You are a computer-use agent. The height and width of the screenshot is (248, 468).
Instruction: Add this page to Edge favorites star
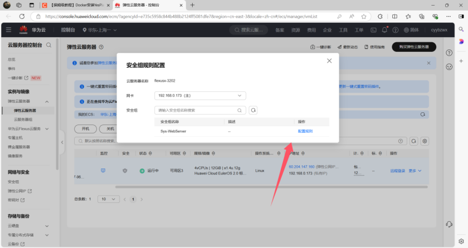pyautogui.click(x=363, y=17)
